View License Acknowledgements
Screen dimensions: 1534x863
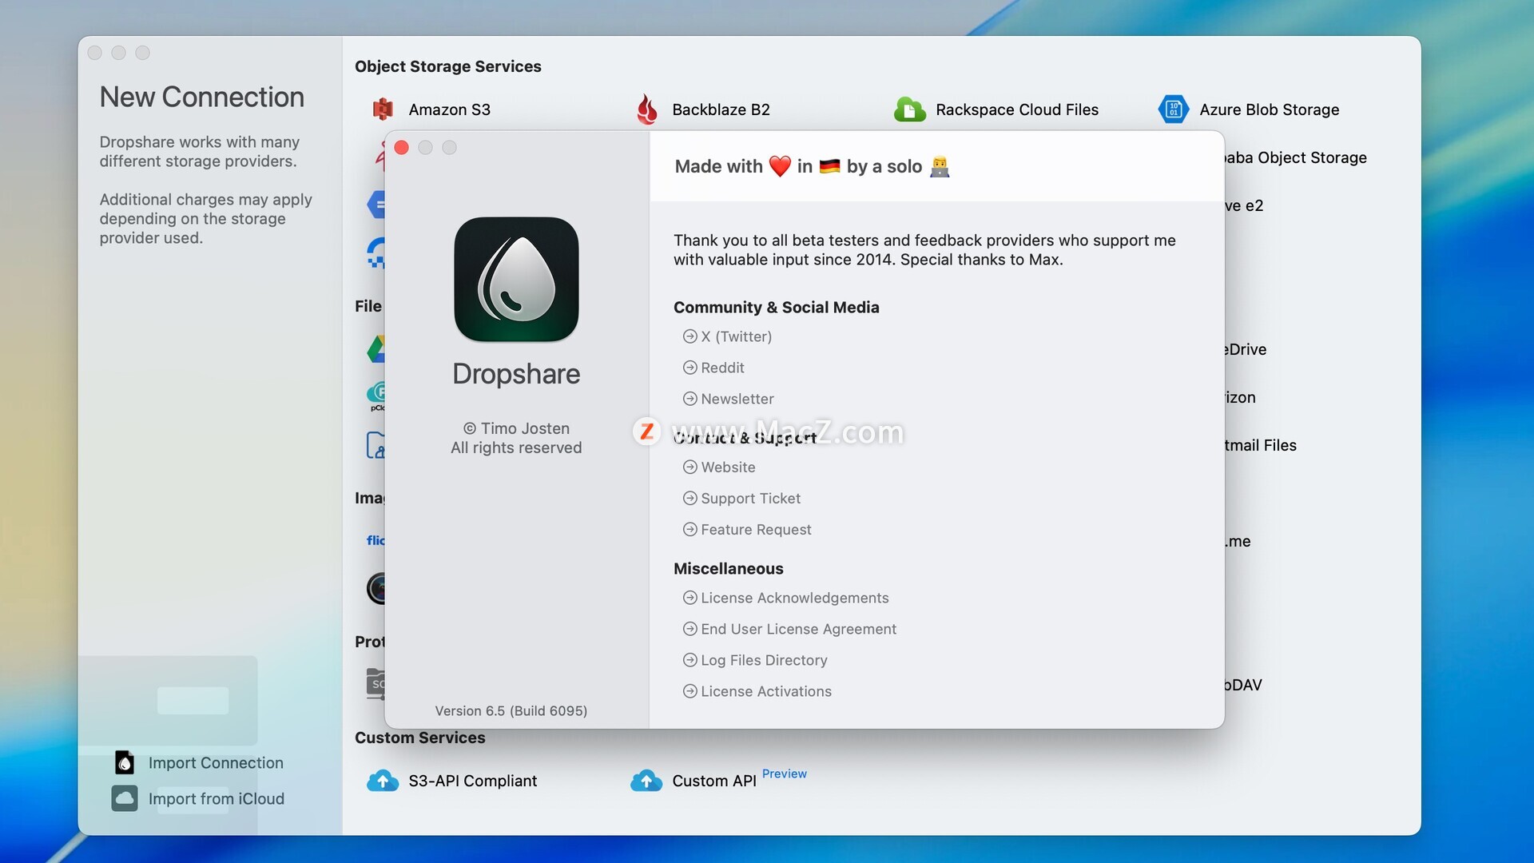point(794,598)
